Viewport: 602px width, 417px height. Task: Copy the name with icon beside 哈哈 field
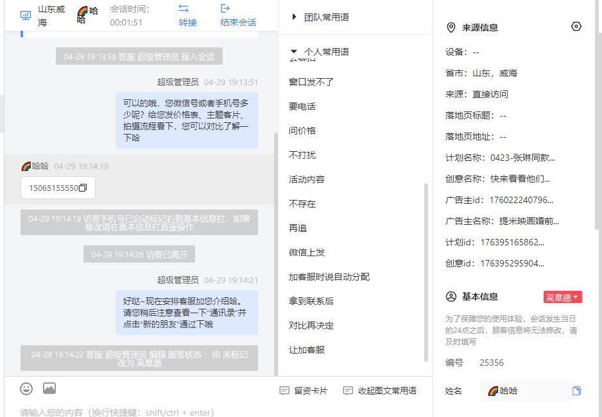(x=576, y=391)
